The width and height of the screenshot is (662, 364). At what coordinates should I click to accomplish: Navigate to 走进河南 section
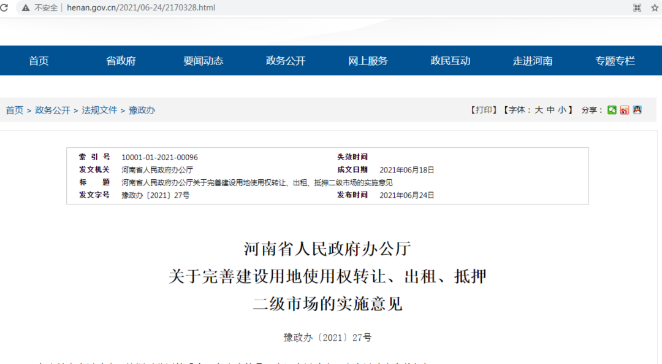pos(533,61)
